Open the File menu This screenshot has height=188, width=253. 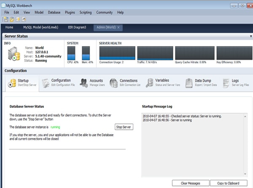click(7, 12)
